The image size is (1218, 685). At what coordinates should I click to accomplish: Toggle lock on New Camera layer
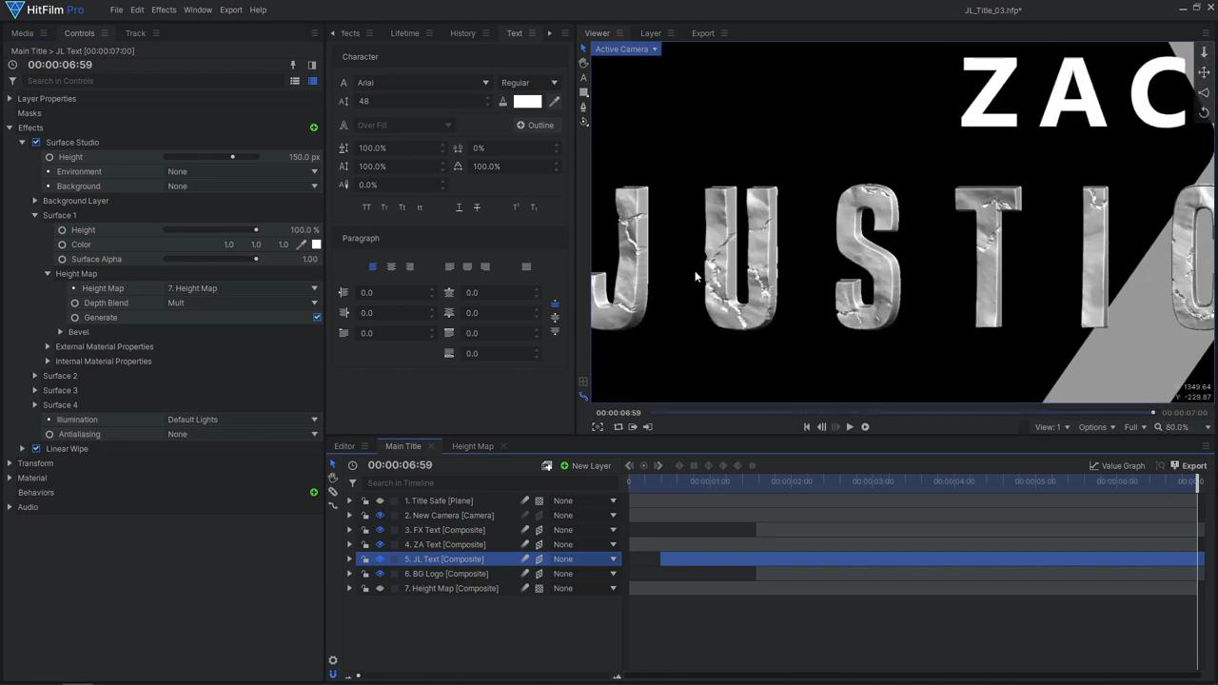coord(365,516)
